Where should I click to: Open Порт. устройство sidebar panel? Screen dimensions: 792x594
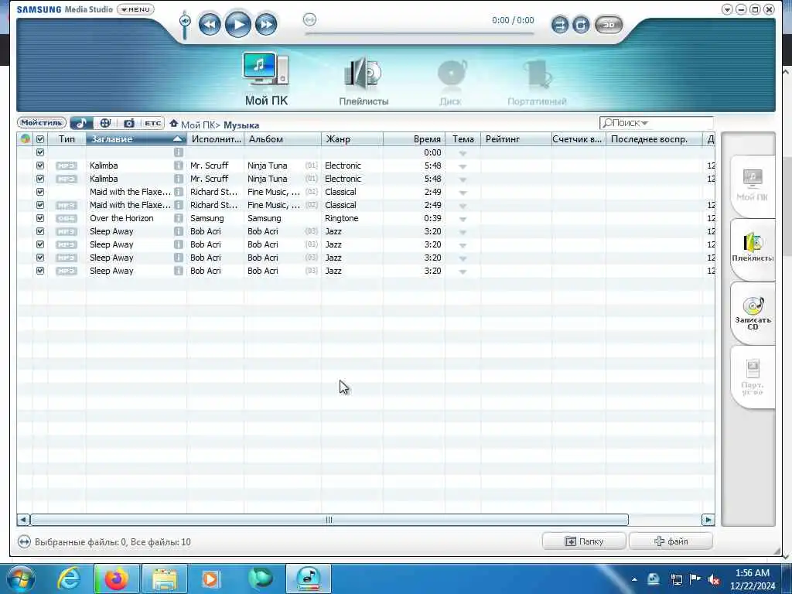coord(752,377)
